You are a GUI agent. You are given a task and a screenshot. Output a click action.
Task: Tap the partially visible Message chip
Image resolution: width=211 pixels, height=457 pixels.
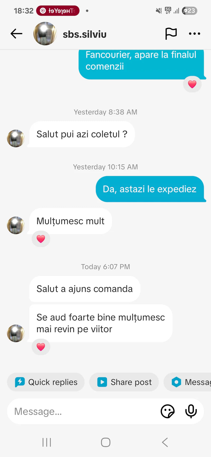[x=188, y=382]
